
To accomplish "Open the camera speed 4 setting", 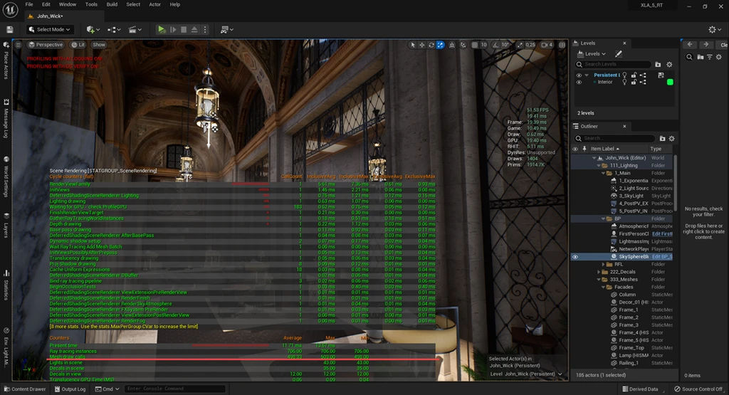I will tap(547, 45).
